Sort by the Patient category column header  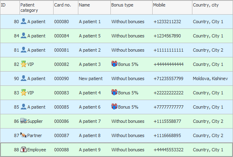(x=37, y=7)
